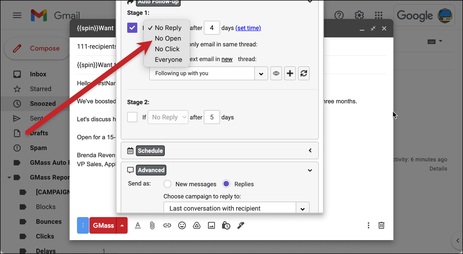Screen dimensions: 463x254
Task: Discard draft with the trash icon
Action: click(381, 226)
